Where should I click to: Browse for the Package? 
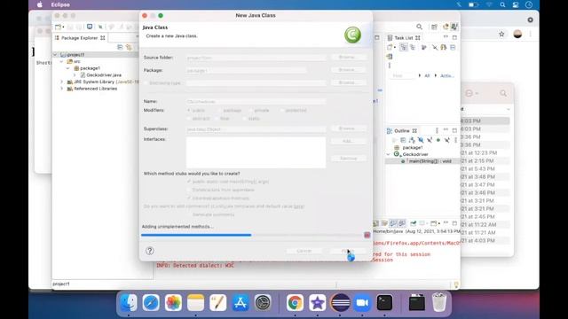coord(348,70)
